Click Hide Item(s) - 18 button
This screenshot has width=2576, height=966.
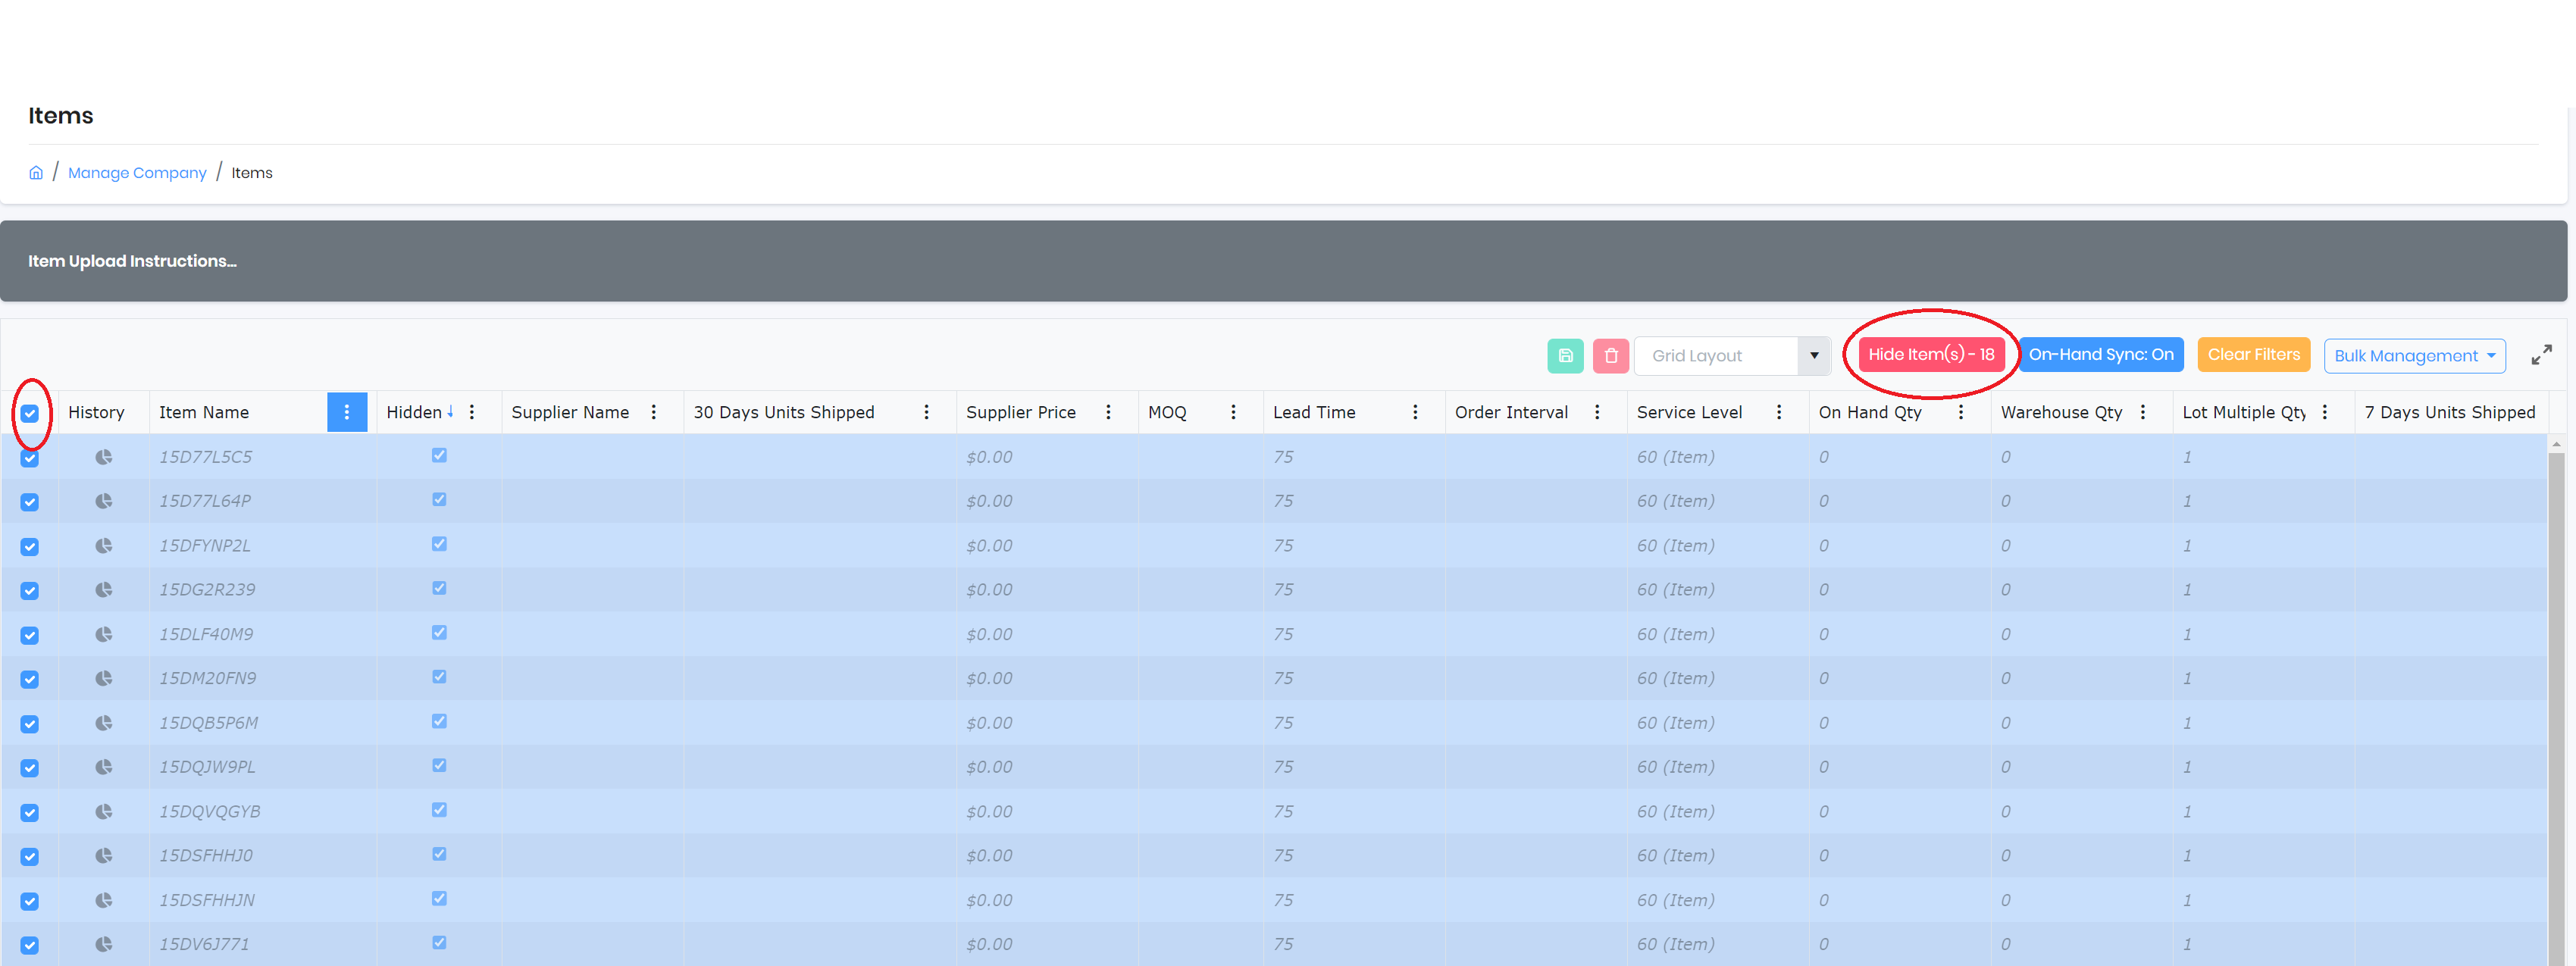(x=1931, y=355)
